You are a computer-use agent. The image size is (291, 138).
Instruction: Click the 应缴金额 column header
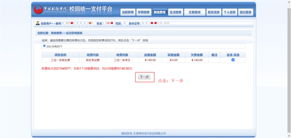point(150,55)
